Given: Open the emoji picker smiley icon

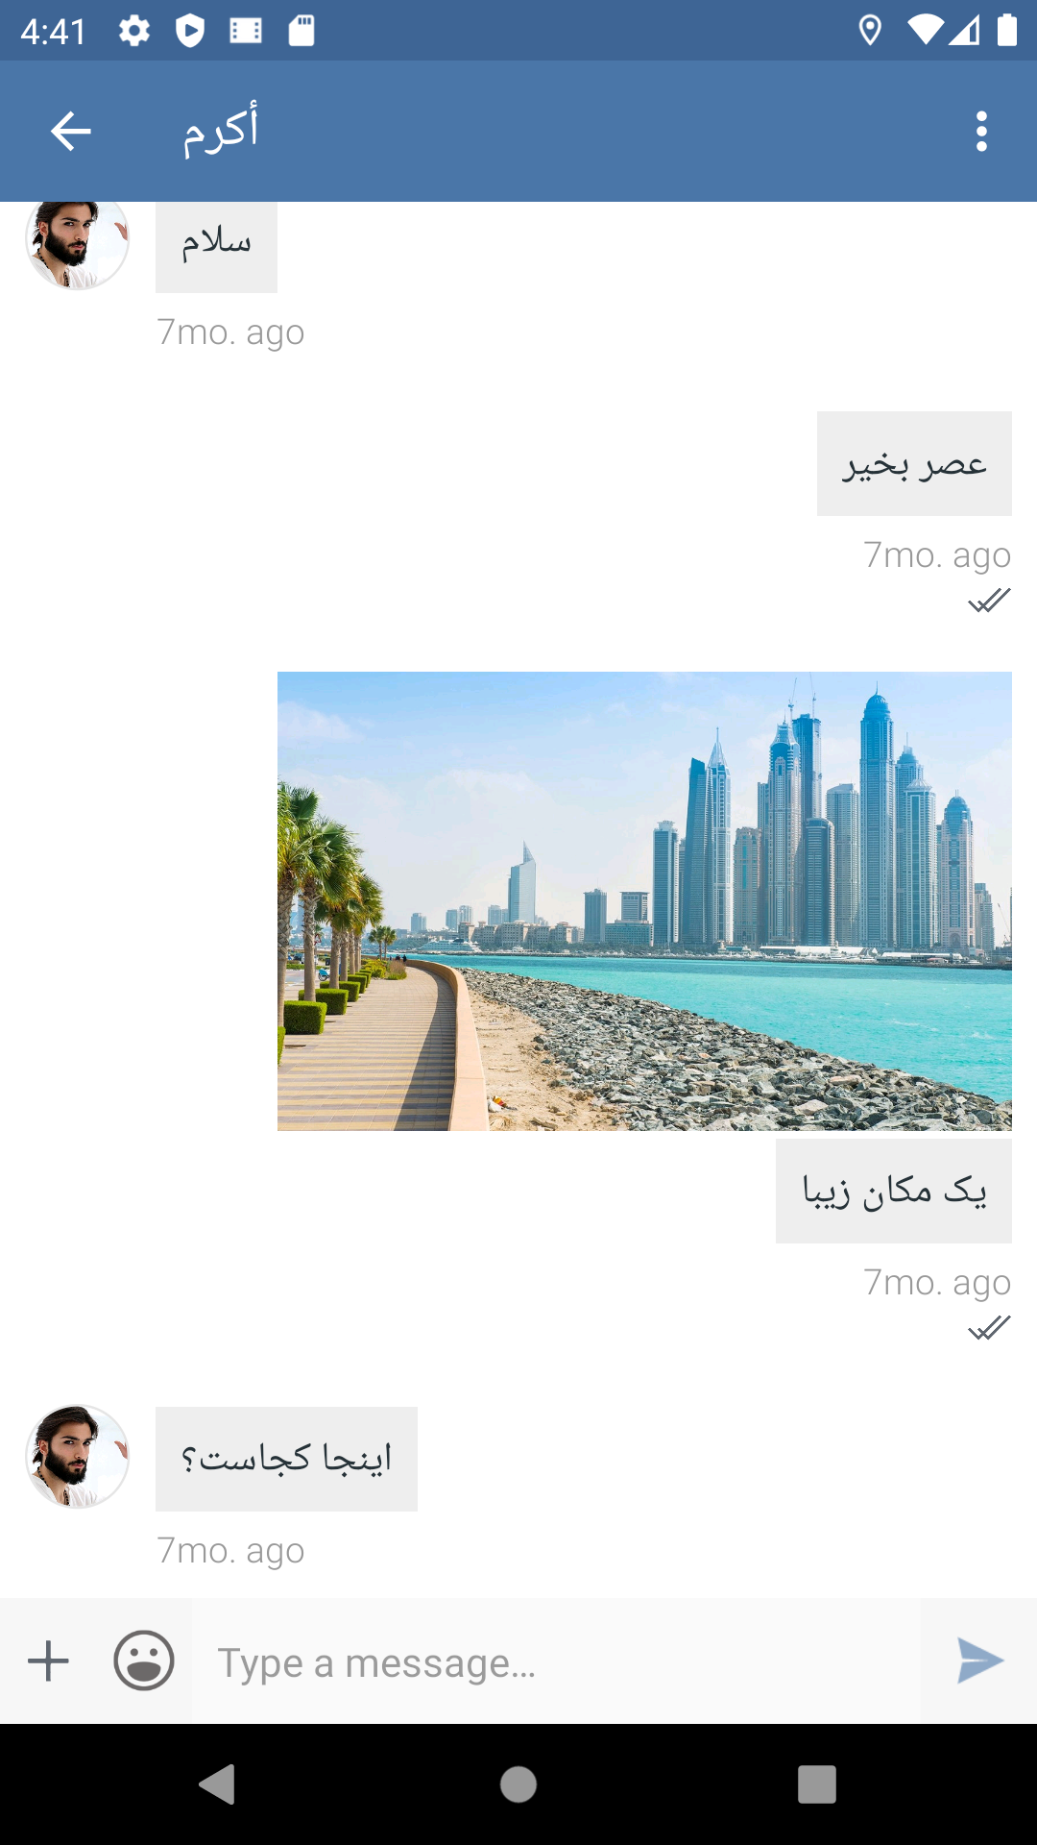Looking at the screenshot, I should (x=144, y=1660).
